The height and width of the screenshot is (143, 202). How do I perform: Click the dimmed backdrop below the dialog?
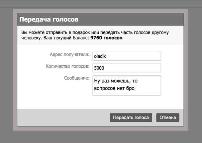point(100,137)
